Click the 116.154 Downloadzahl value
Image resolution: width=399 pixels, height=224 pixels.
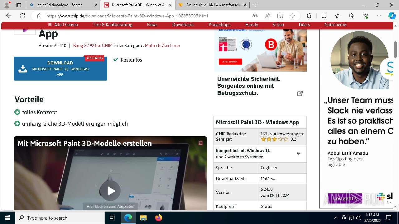[x=268, y=179]
